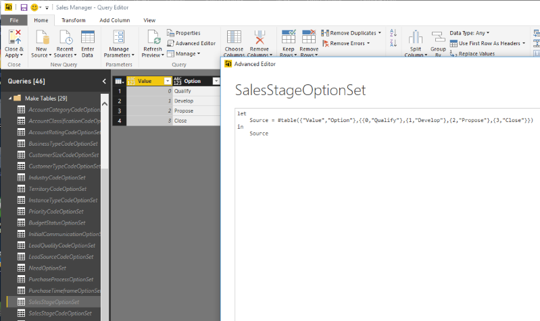Viewport: 540px width, 321px height.
Task: Open the Manage dropdown in Query group
Action: 184,54
